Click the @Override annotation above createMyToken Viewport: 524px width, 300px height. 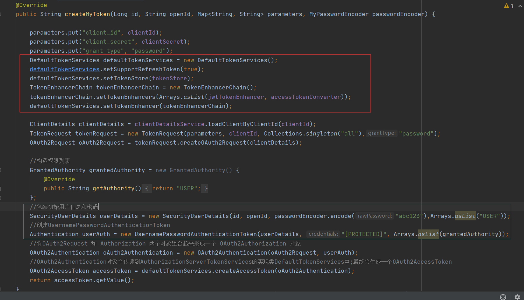pos(31,5)
